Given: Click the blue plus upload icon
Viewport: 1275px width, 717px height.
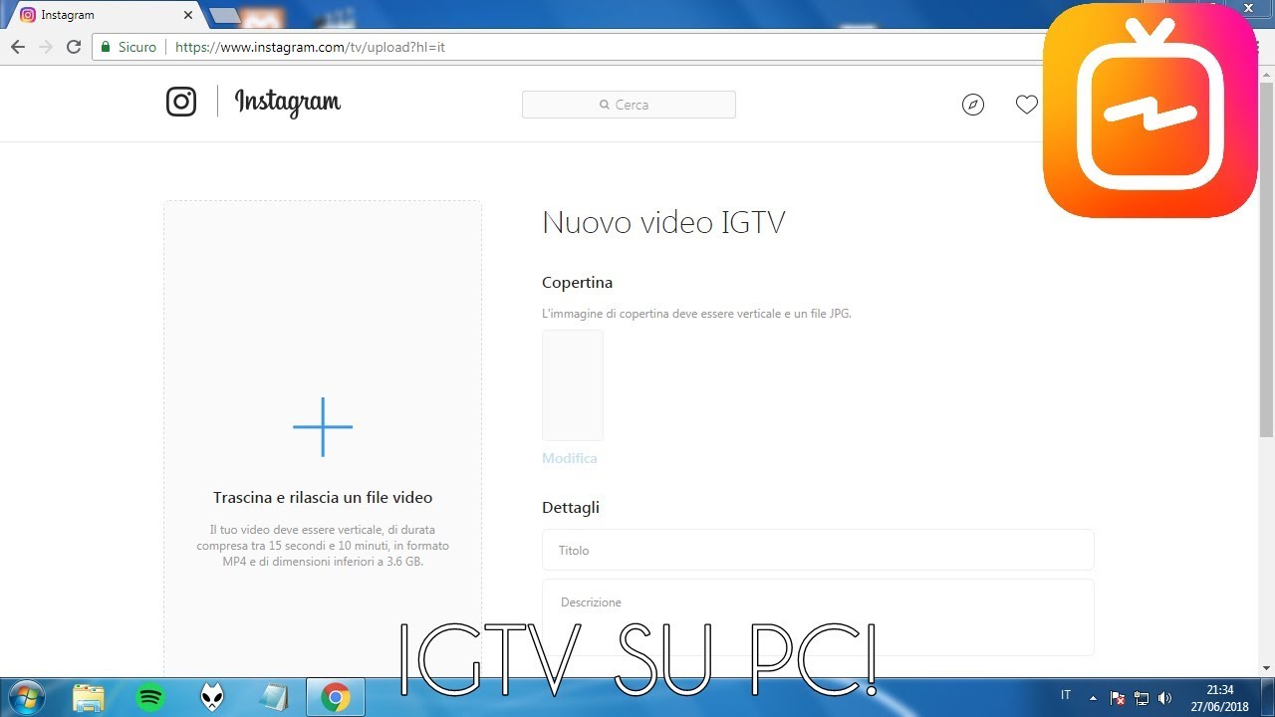Looking at the screenshot, I should 323,427.
